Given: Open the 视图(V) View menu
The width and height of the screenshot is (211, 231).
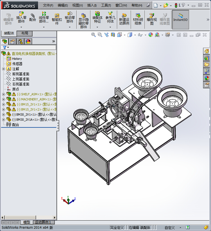Looking at the screenshot, I should click(77, 5).
